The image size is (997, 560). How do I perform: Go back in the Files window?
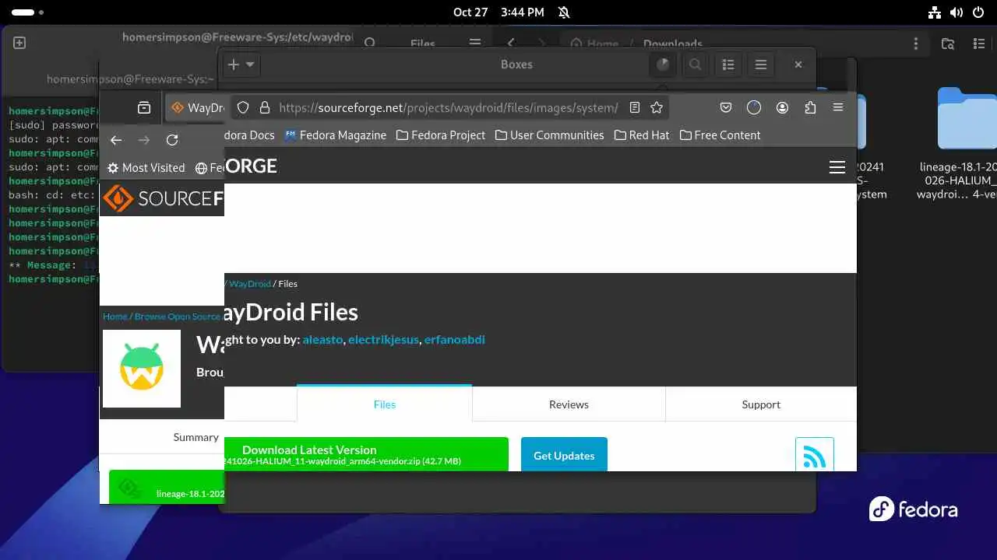(511, 44)
